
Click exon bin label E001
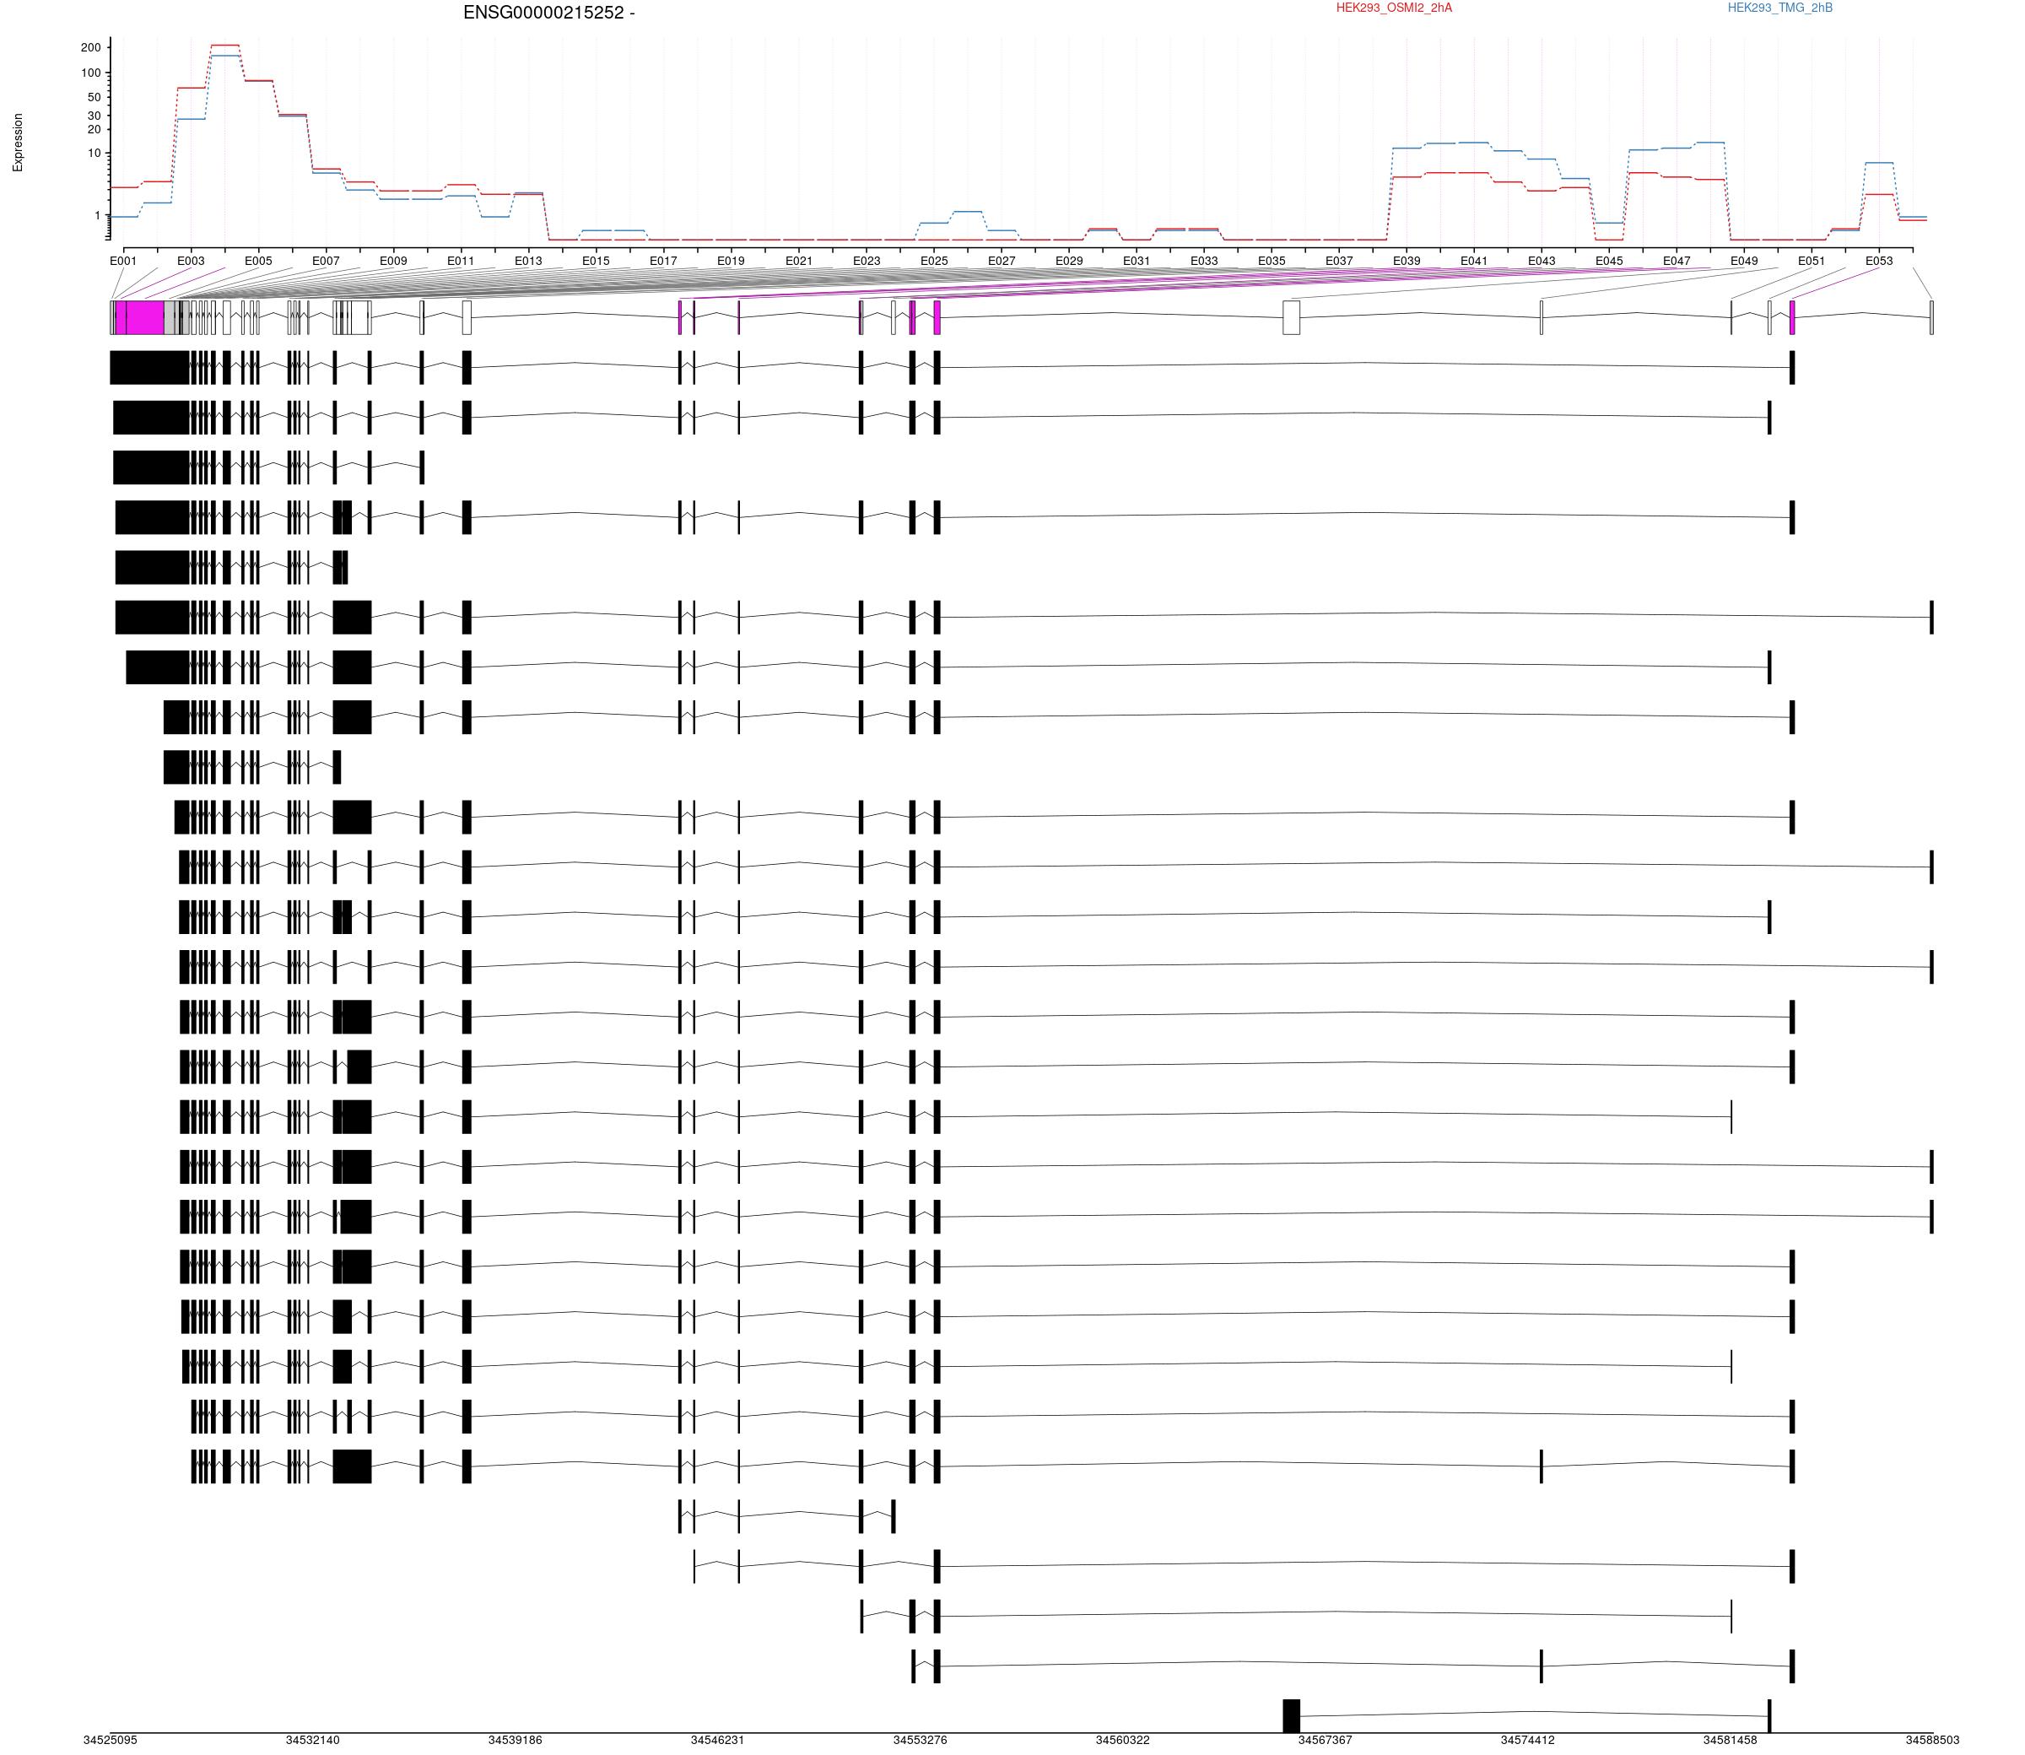pyautogui.click(x=123, y=262)
